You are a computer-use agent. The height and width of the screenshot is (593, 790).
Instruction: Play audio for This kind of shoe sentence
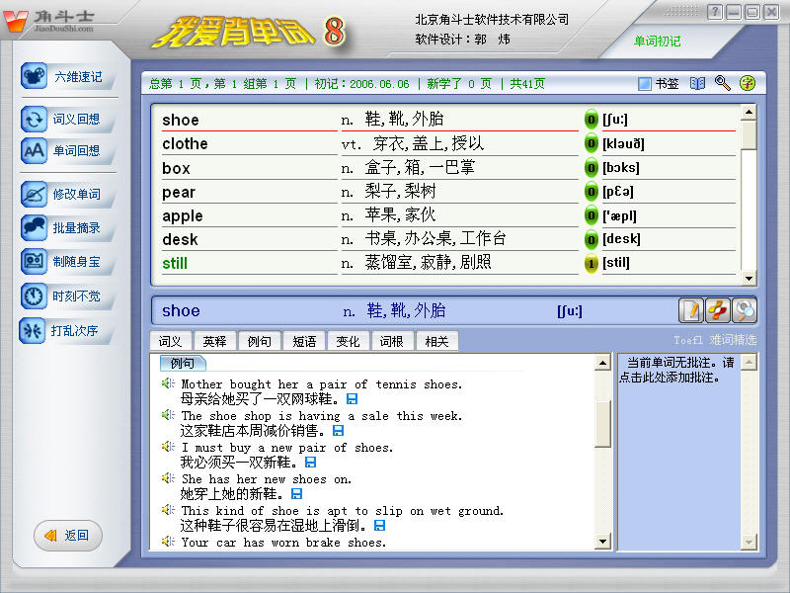(168, 510)
